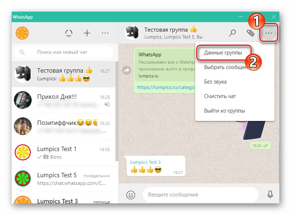The image size is (291, 215).
Task: Click the cat avatar of Позитиффчик
Action: tap(23, 126)
